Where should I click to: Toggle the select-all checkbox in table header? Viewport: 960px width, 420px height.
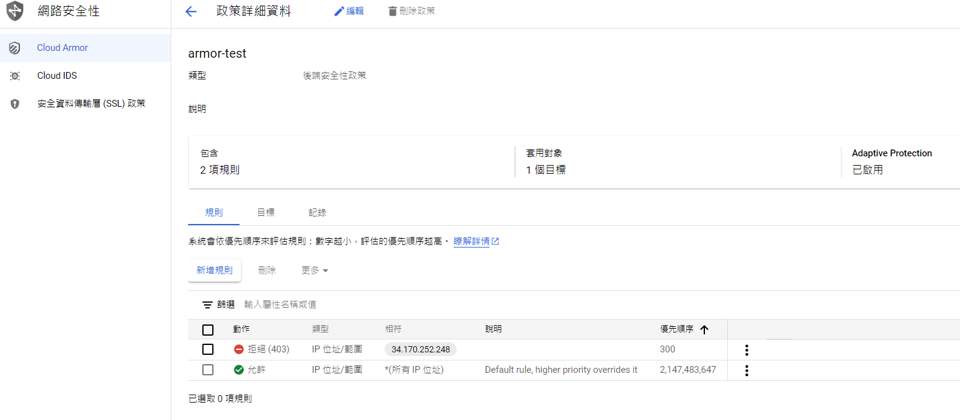coord(208,329)
